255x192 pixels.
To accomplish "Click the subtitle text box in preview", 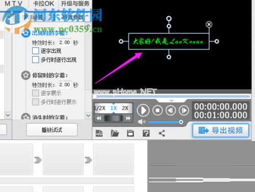I will pyautogui.click(x=169, y=41).
